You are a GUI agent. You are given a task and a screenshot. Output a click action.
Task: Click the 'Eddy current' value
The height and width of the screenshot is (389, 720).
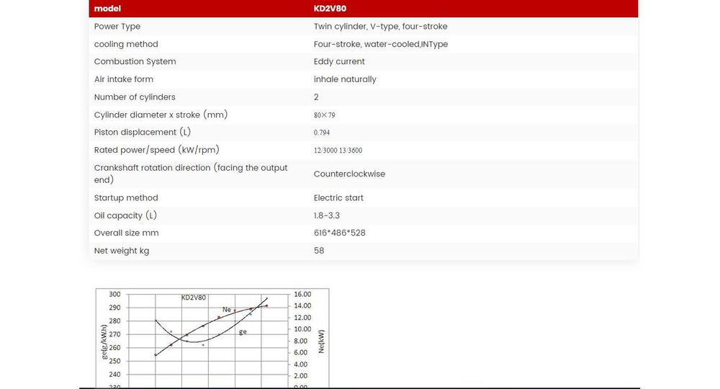pos(339,61)
